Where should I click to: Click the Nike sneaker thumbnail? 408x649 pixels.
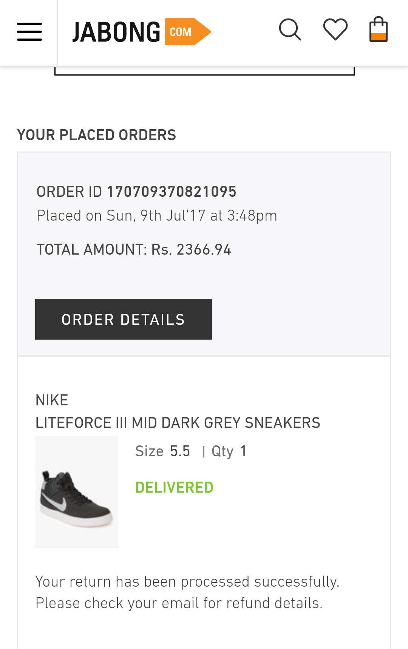pos(77,492)
